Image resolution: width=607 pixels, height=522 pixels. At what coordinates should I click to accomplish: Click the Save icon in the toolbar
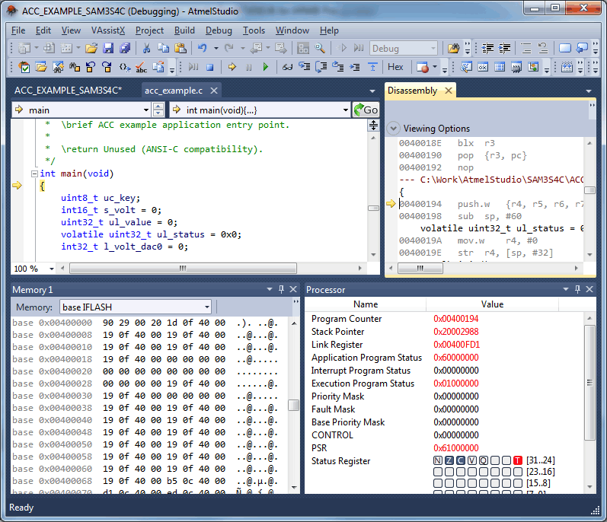[107, 48]
